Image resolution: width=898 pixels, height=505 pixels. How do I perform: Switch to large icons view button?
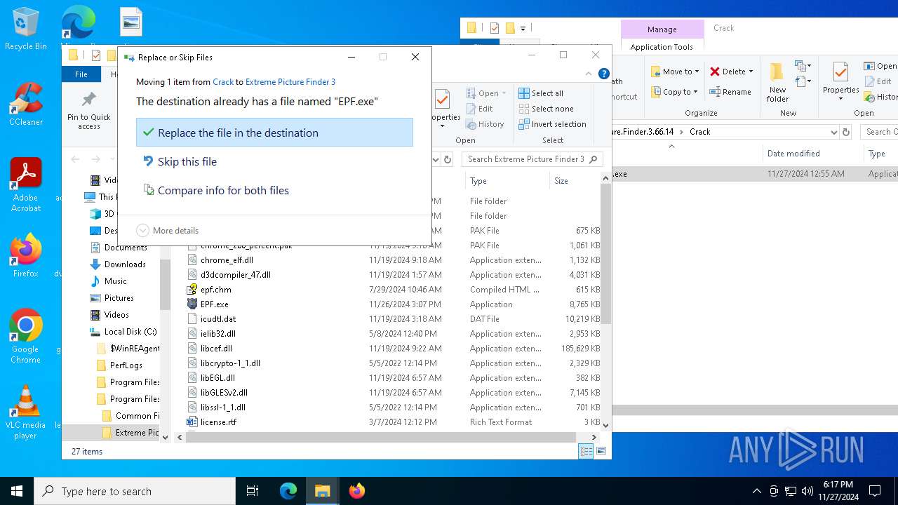click(601, 452)
